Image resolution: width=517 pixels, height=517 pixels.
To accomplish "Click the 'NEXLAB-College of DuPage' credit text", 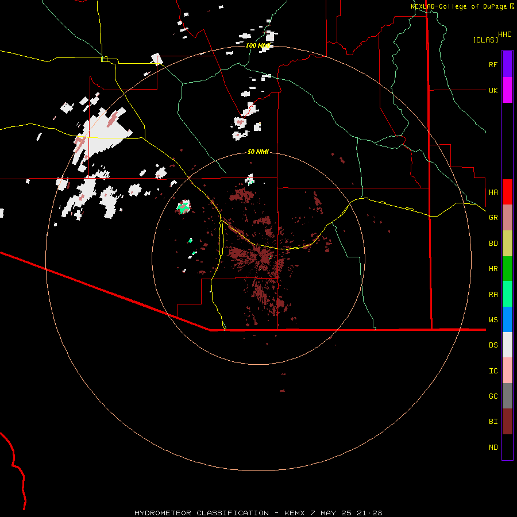I will pyautogui.click(x=458, y=6).
